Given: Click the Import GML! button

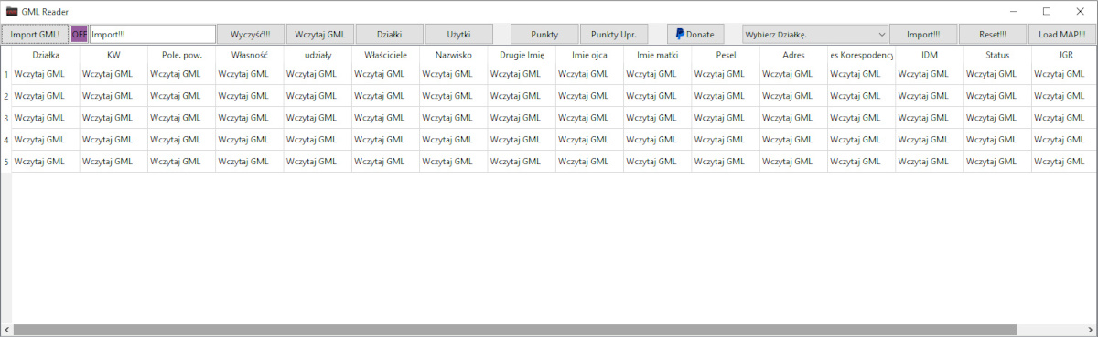Looking at the screenshot, I should click(35, 34).
